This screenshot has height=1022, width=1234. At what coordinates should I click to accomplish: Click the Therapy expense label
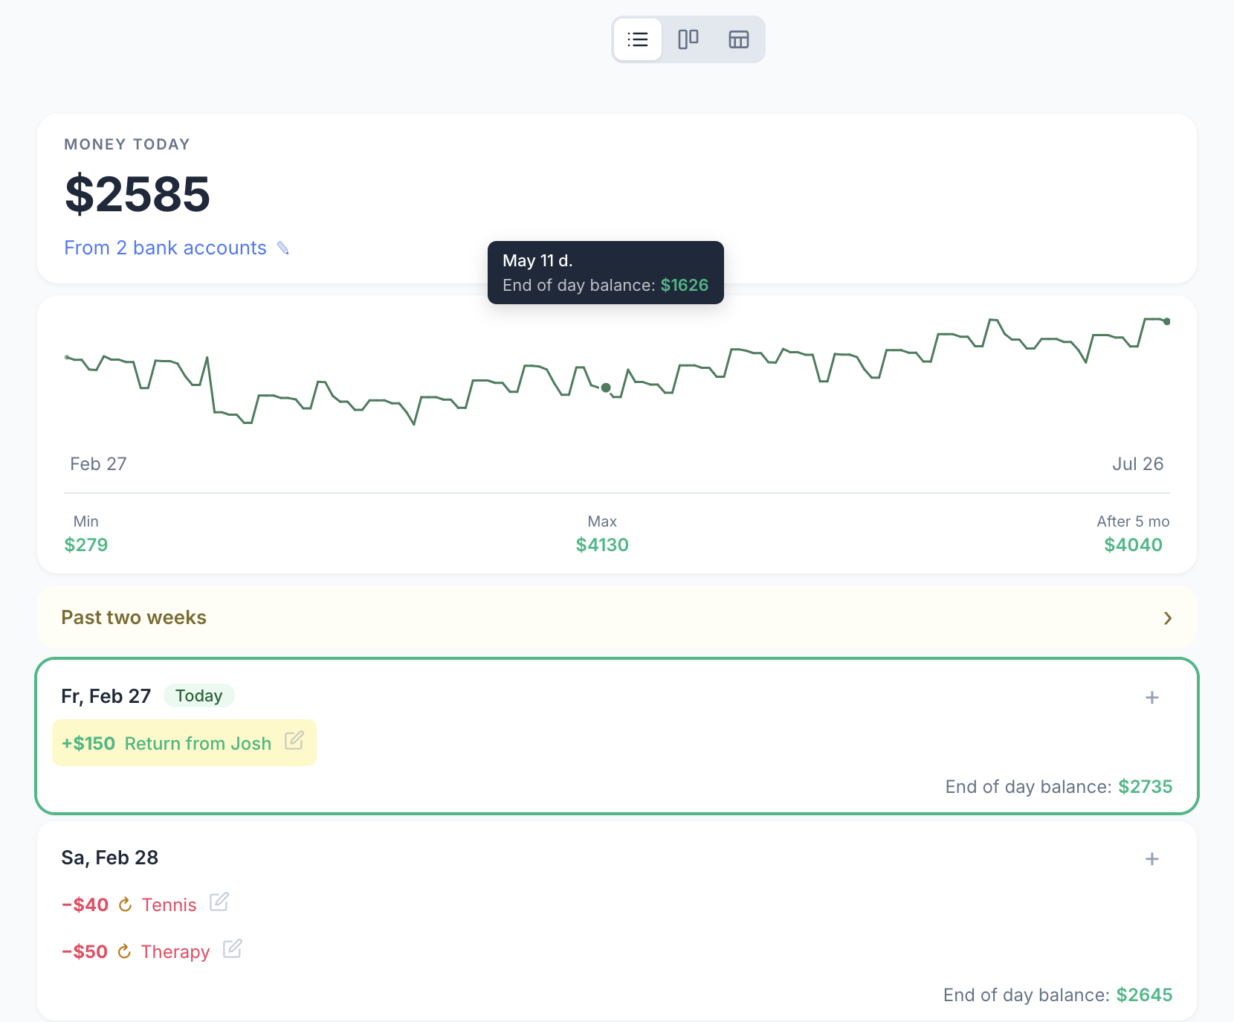(175, 952)
